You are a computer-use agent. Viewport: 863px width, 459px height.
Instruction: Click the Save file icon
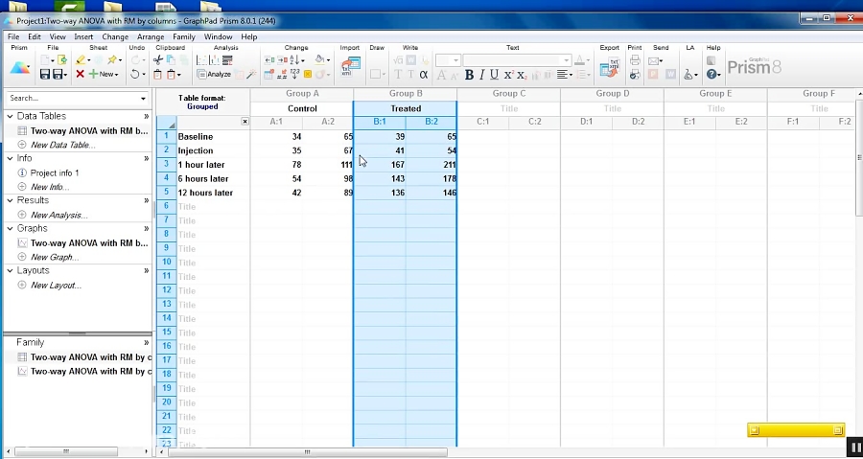[x=45, y=74]
